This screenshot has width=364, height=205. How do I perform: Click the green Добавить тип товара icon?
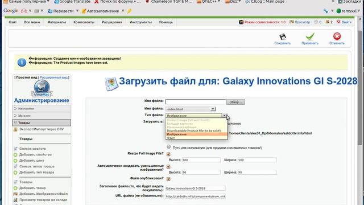tap(15, 173)
